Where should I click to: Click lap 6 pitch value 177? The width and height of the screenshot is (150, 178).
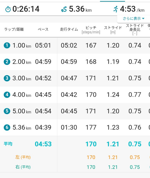pyautogui.click(x=91, y=127)
